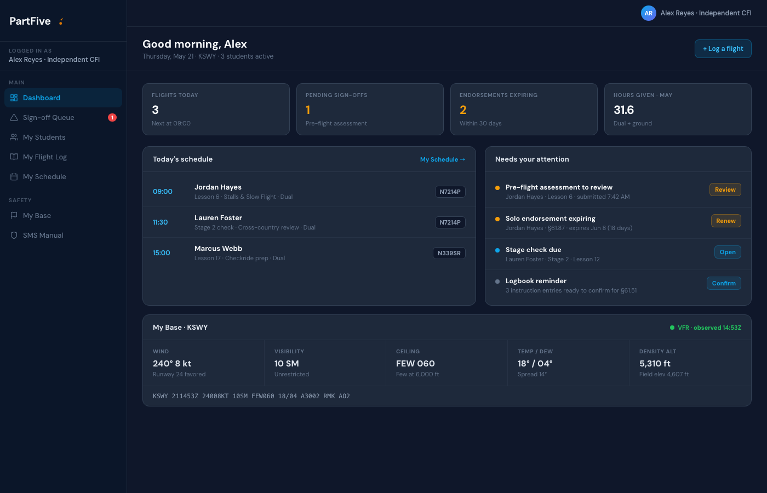Click the N339SR aircraft tag
The image size is (767, 493).
click(x=449, y=253)
